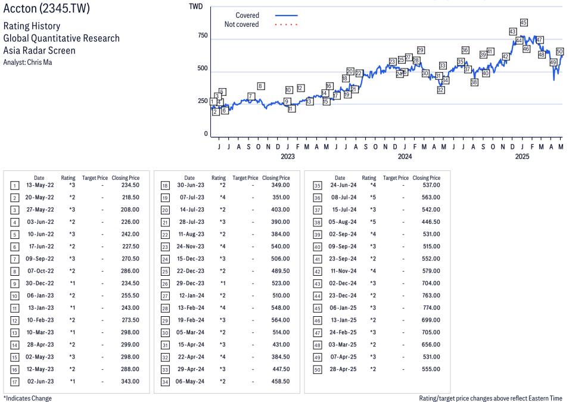
Task: Click the date '08-Jul-24'
Action: (x=344, y=197)
